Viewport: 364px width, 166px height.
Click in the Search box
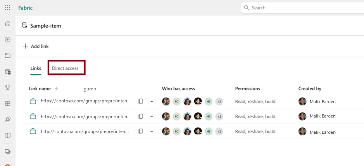(302, 8)
